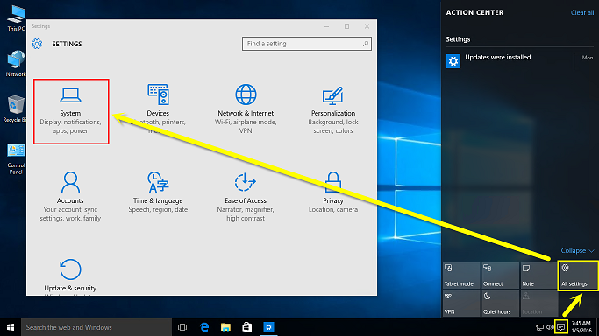Viewport: 599px width, 336px height.
Task: Select the This PC desktop icon
Action: coord(16,18)
